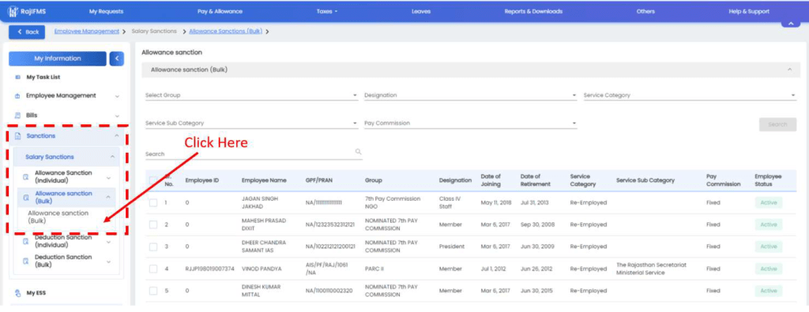Select Allowance sanction (Bulk) sub-item link
Viewport: 809px width, 312px height.
point(58,217)
